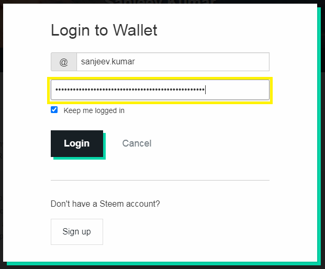The image size is (325, 269).
Task: Click inside the masked password field
Action: (x=160, y=89)
